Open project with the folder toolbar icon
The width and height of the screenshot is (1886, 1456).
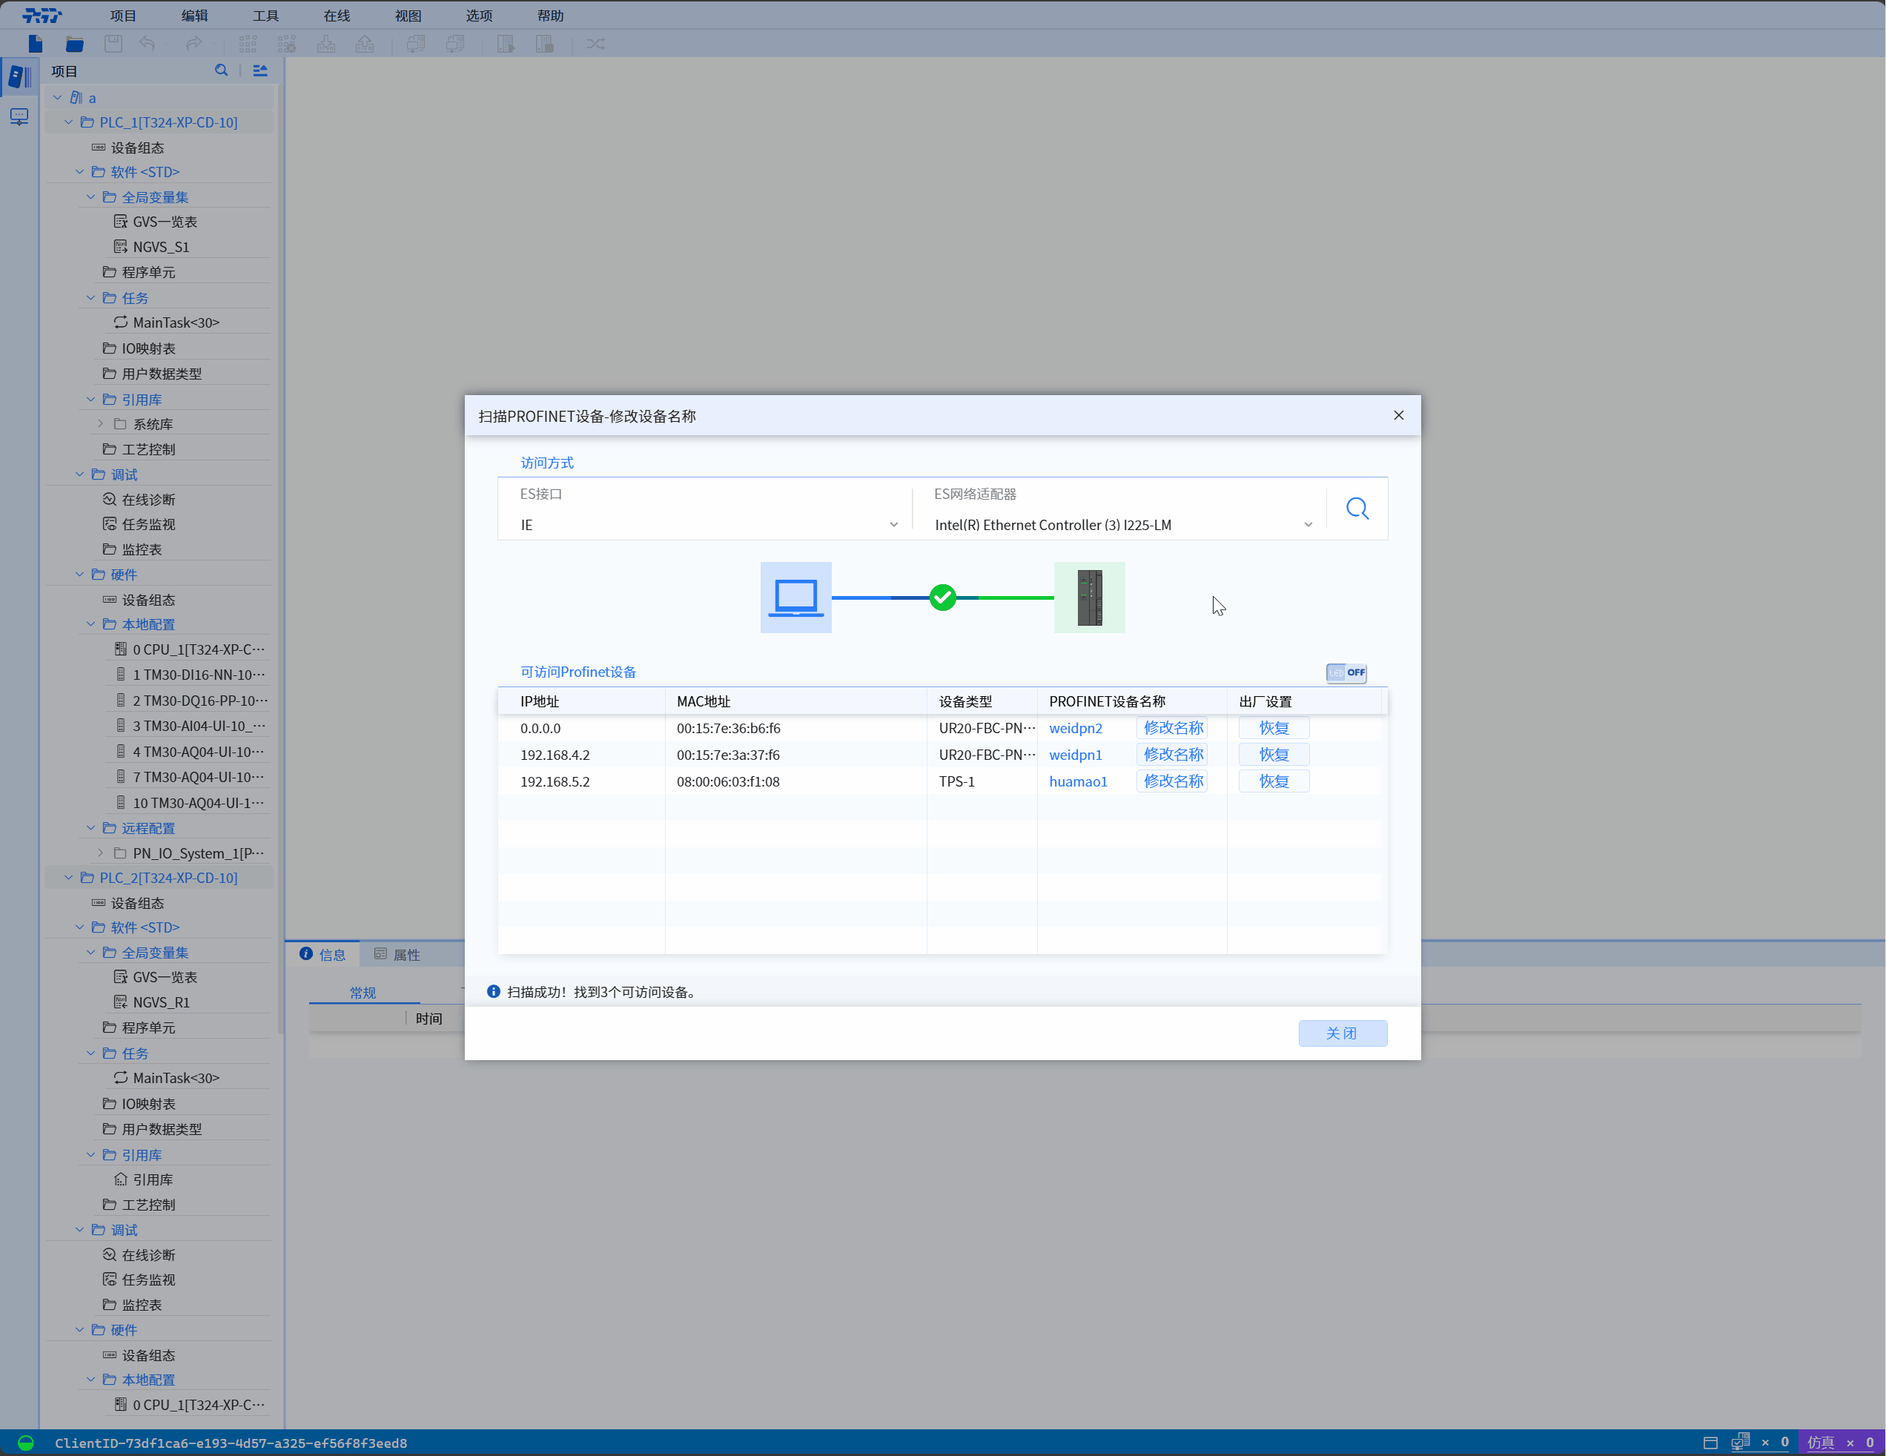[x=75, y=44]
